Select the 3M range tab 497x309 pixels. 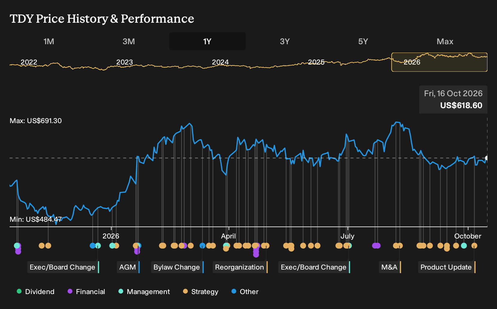pyautogui.click(x=129, y=41)
